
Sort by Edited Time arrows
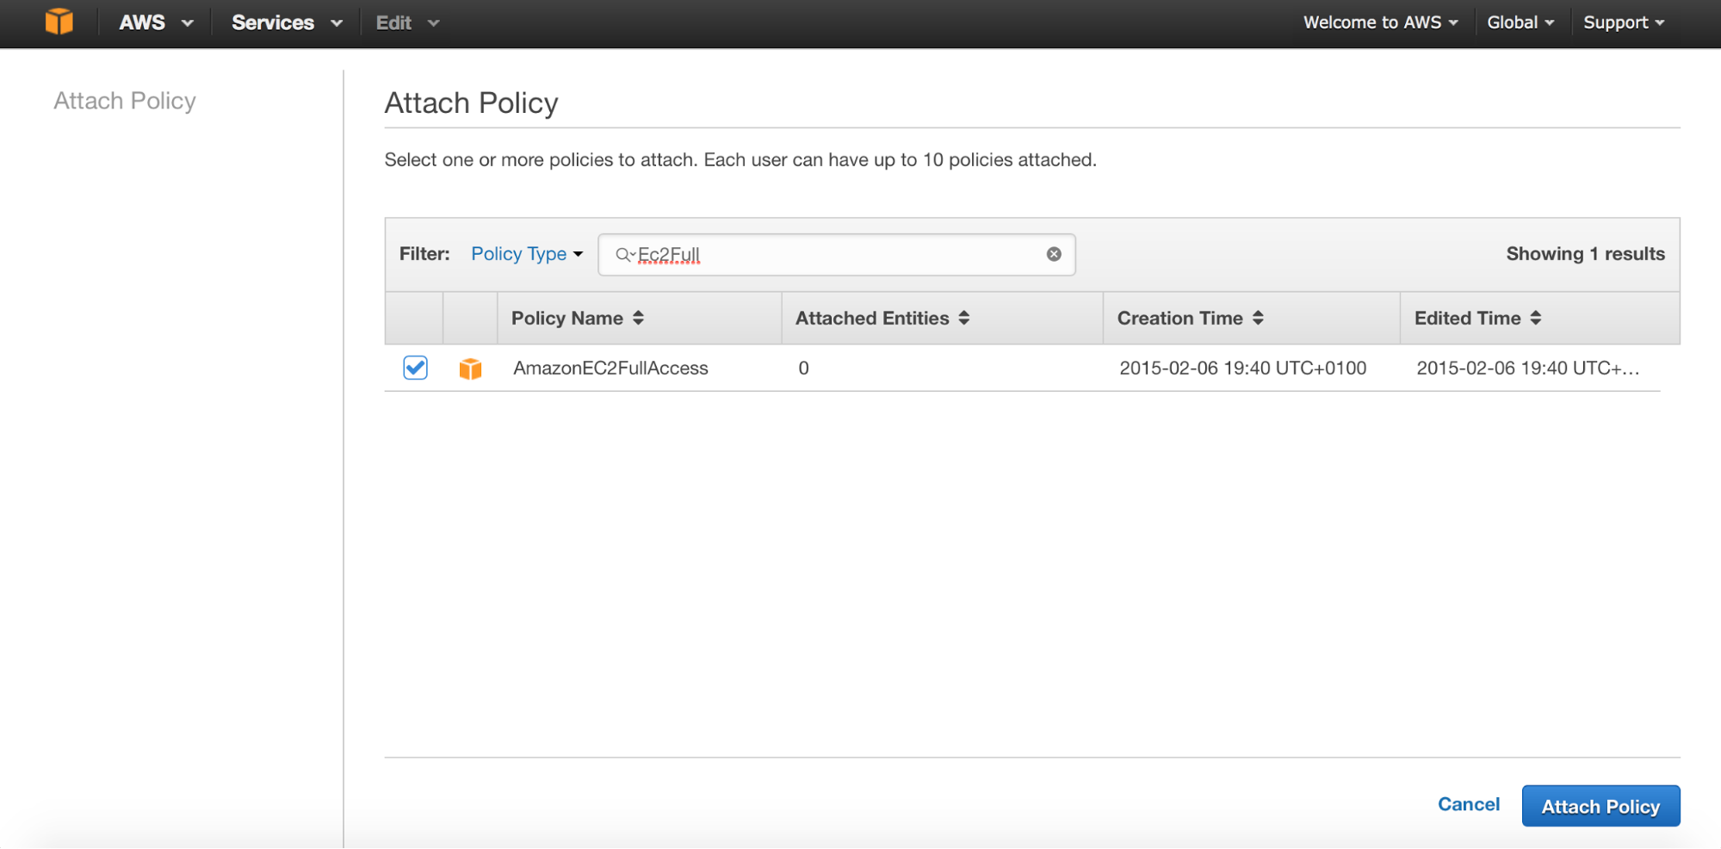pyautogui.click(x=1536, y=318)
